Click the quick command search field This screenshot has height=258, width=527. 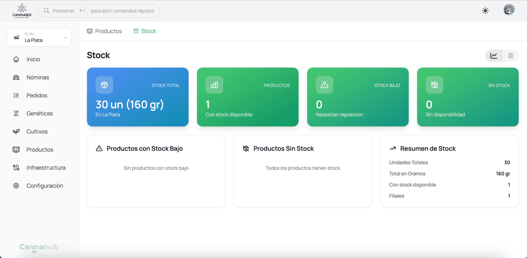tap(99, 11)
